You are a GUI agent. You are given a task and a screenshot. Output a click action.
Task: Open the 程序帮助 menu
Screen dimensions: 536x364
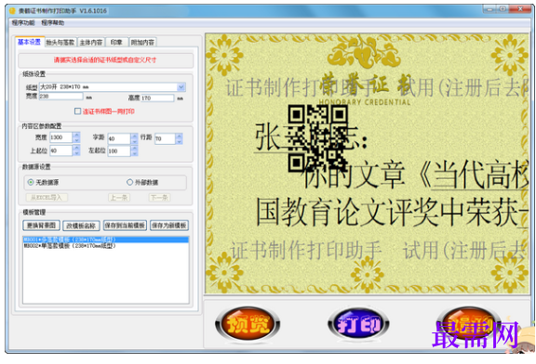53,23
